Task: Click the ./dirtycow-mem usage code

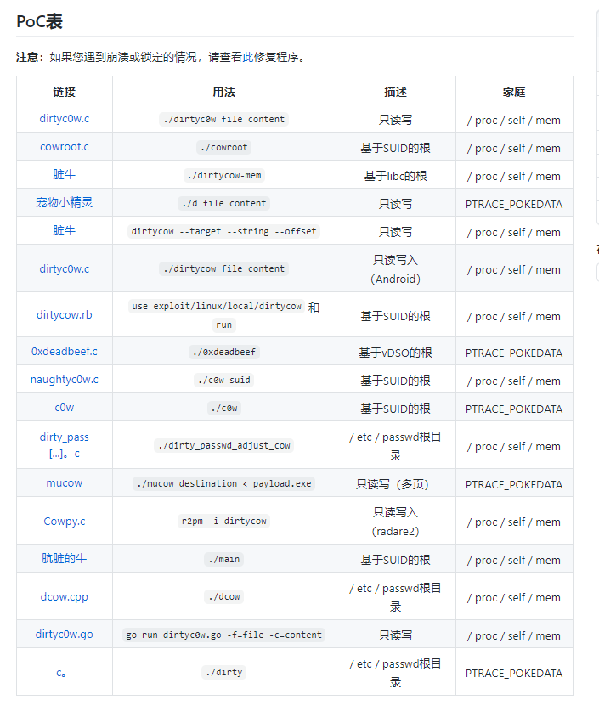Action: (x=224, y=176)
